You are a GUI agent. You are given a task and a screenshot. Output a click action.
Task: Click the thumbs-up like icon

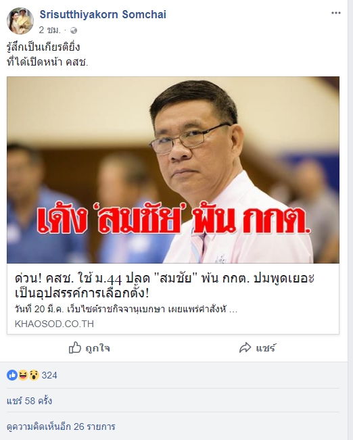pyautogui.click(x=75, y=347)
